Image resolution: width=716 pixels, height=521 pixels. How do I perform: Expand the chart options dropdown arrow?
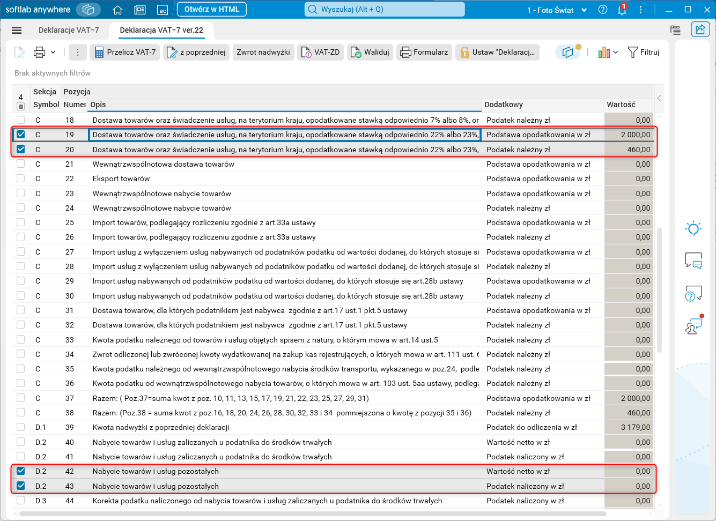[616, 52]
